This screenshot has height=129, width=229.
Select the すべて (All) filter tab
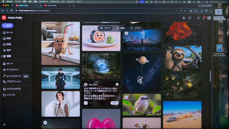pos(105,28)
